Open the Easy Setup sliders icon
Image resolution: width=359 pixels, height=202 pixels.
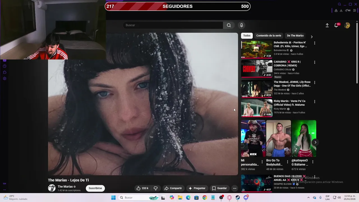point(355,10)
